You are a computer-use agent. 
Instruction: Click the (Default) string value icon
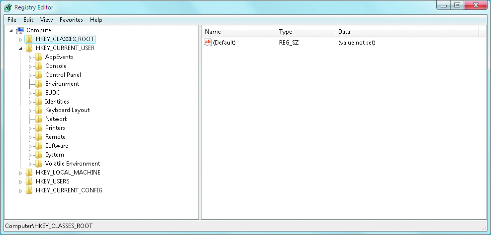[x=208, y=43]
